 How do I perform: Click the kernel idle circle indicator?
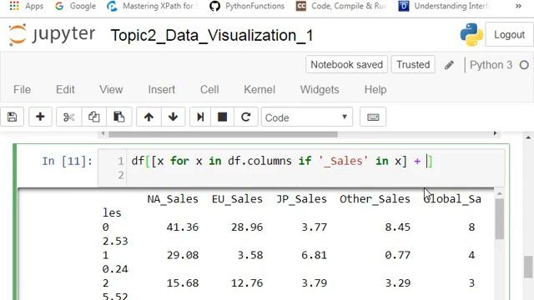[x=524, y=65]
